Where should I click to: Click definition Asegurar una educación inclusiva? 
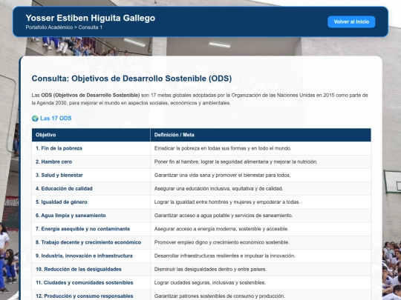(261, 189)
